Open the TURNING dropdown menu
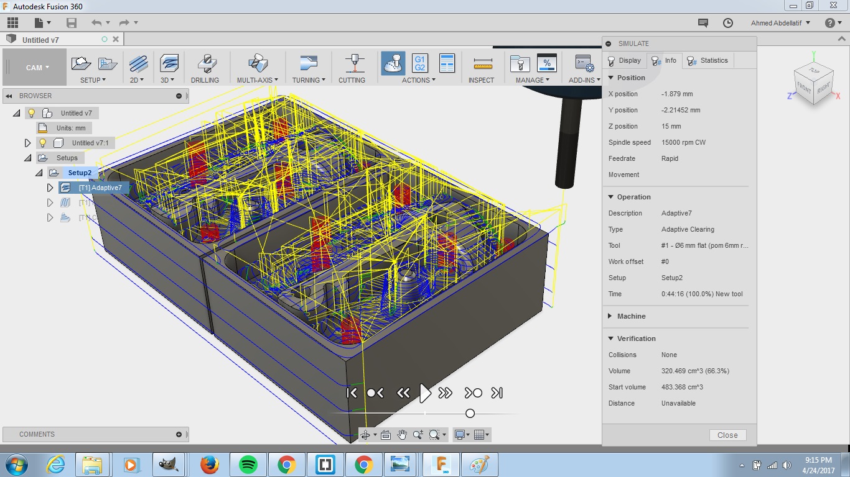This screenshot has width=850, height=477. point(309,80)
